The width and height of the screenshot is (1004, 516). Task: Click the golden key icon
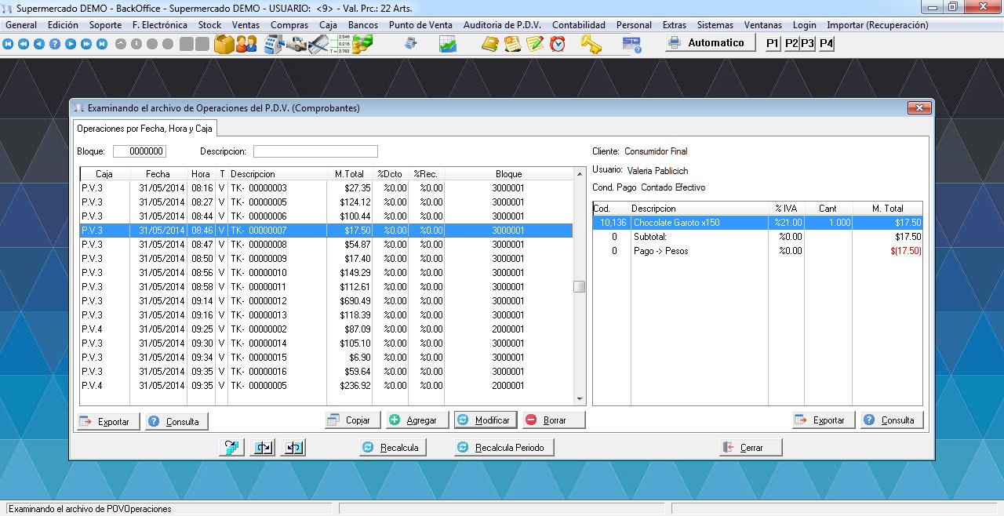pos(590,44)
